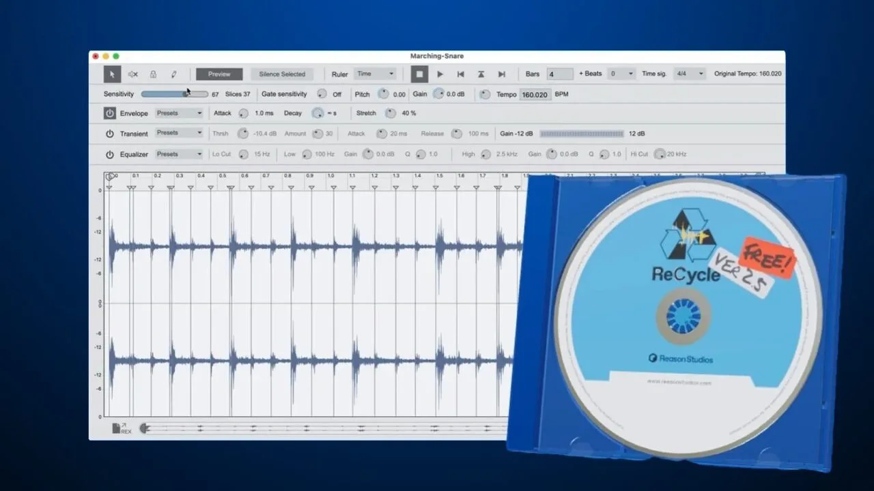Click the Bars input field
The image size is (874, 491).
click(x=560, y=74)
